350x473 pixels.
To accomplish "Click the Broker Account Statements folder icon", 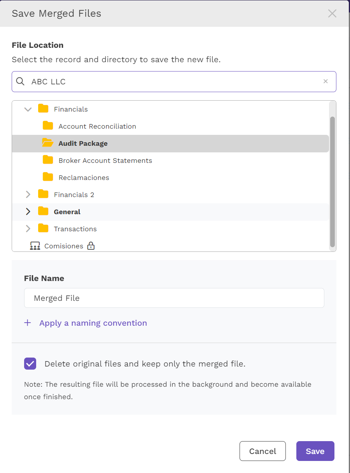I will [x=48, y=160].
